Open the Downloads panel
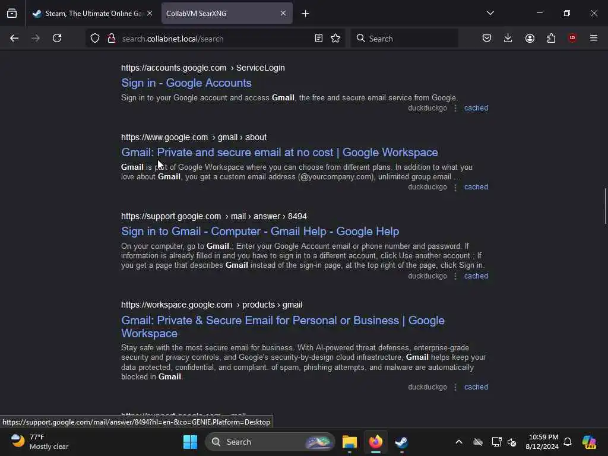Screen dimensions: 608x456 tap(508, 38)
